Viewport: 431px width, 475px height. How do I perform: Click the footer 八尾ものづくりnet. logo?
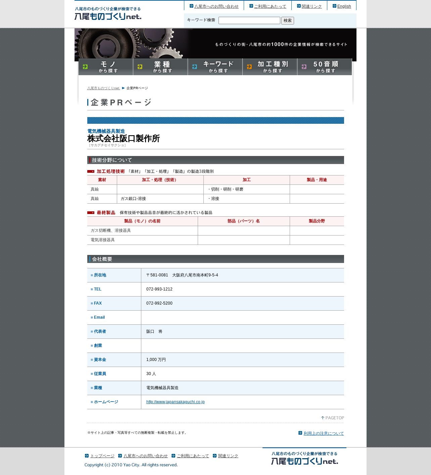304,458
